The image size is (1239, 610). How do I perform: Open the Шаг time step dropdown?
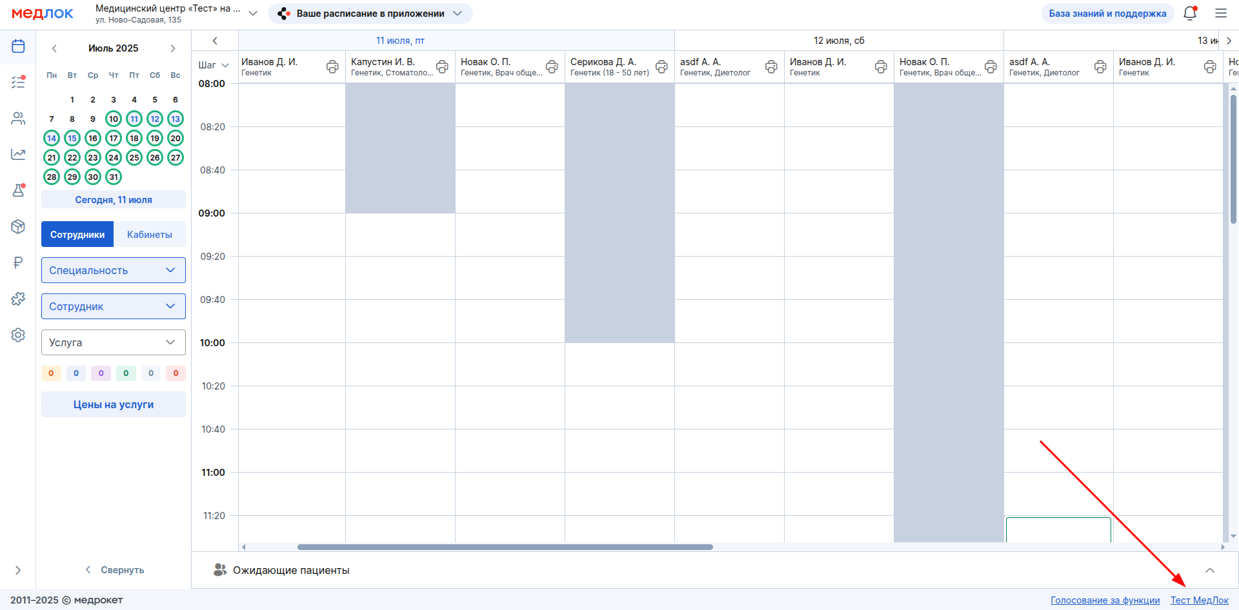coord(214,65)
